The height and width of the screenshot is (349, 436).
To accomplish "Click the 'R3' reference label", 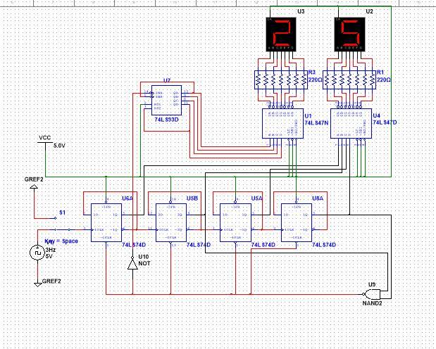I will pyautogui.click(x=312, y=72).
